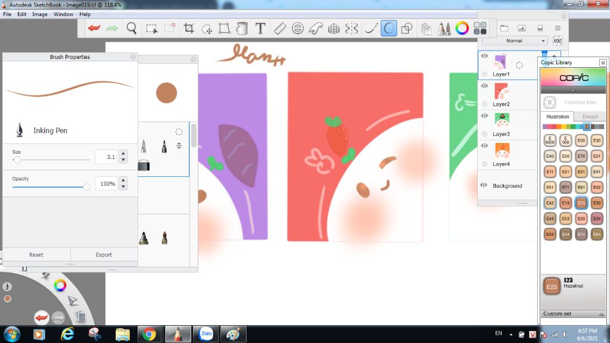Decrease Opacity with down arrow
Viewport: 610px width, 343px height.
(x=123, y=186)
